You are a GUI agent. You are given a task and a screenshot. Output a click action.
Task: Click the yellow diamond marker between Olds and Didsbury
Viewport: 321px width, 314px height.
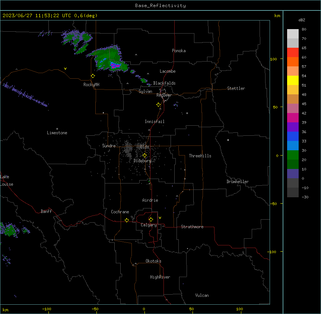(144, 156)
